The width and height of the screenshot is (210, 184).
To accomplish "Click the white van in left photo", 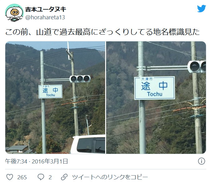I will pyautogui.click(x=88, y=144).
